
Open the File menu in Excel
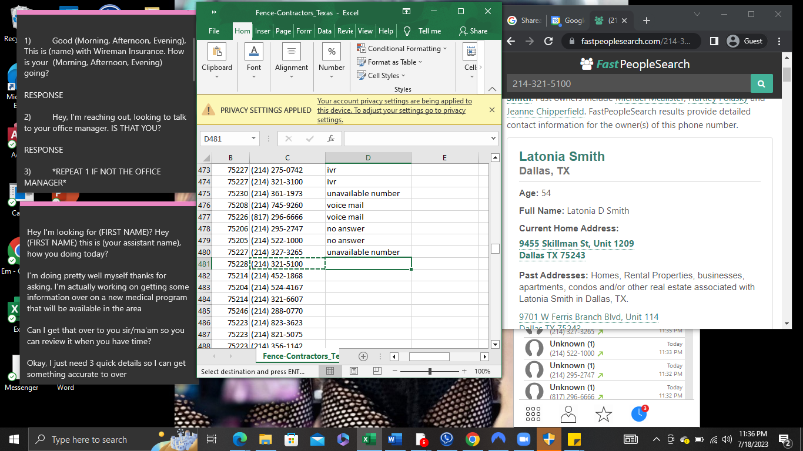click(214, 31)
